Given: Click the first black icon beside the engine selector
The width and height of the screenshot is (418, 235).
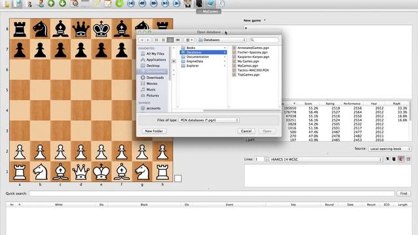Looking at the screenshot, I should pyautogui.click(x=387, y=159).
